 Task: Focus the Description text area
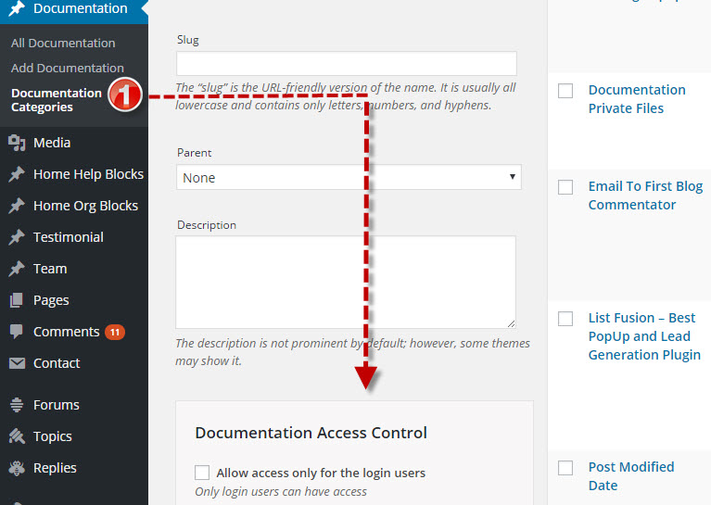point(346,282)
